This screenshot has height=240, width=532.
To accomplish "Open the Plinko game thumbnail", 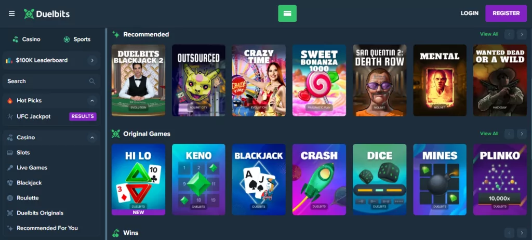I will (500, 180).
